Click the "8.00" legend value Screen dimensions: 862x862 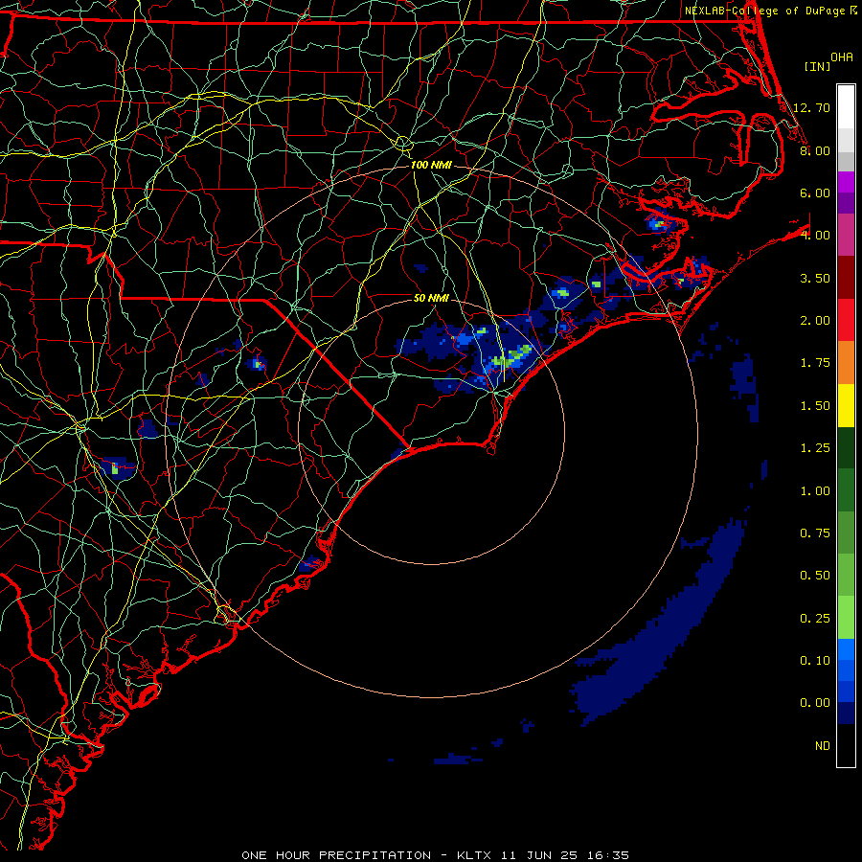coord(815,150)
